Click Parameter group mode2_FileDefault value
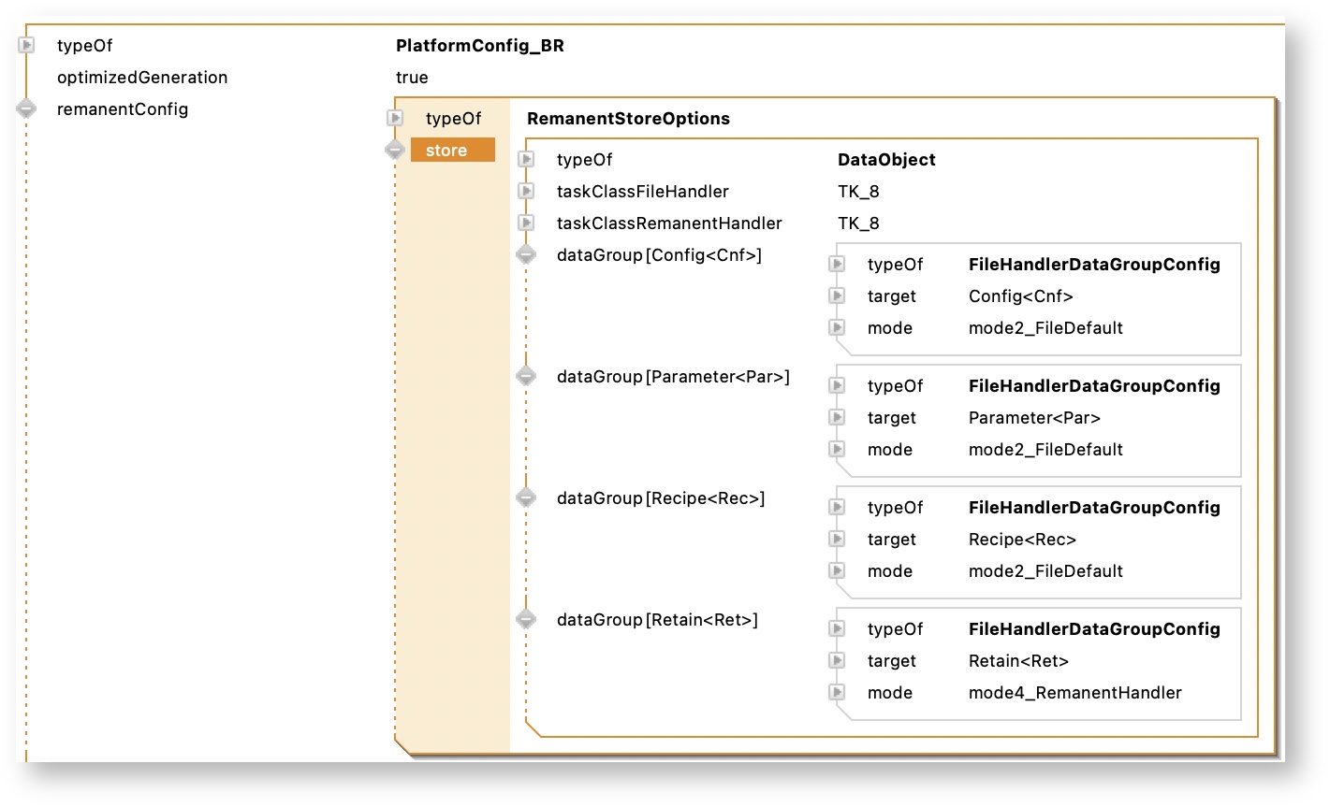The height and width of the screenshot is (807, 1330). 1045,450
